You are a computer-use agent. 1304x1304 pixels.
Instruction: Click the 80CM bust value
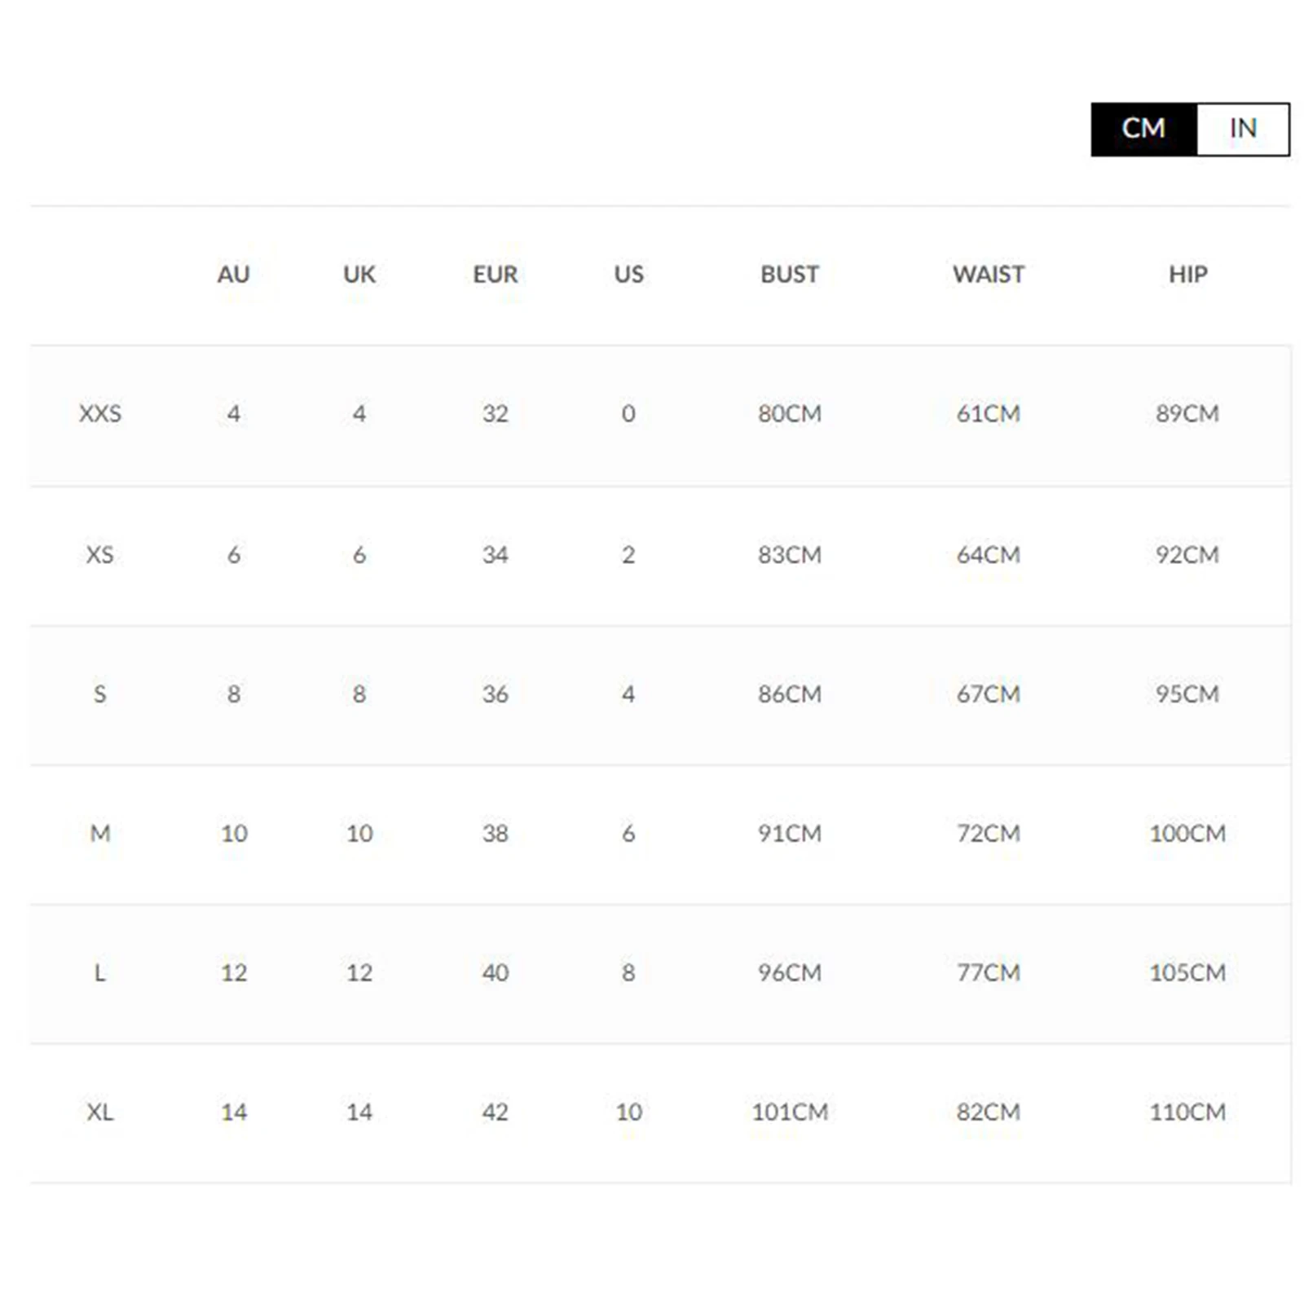(x=789, y=413)
